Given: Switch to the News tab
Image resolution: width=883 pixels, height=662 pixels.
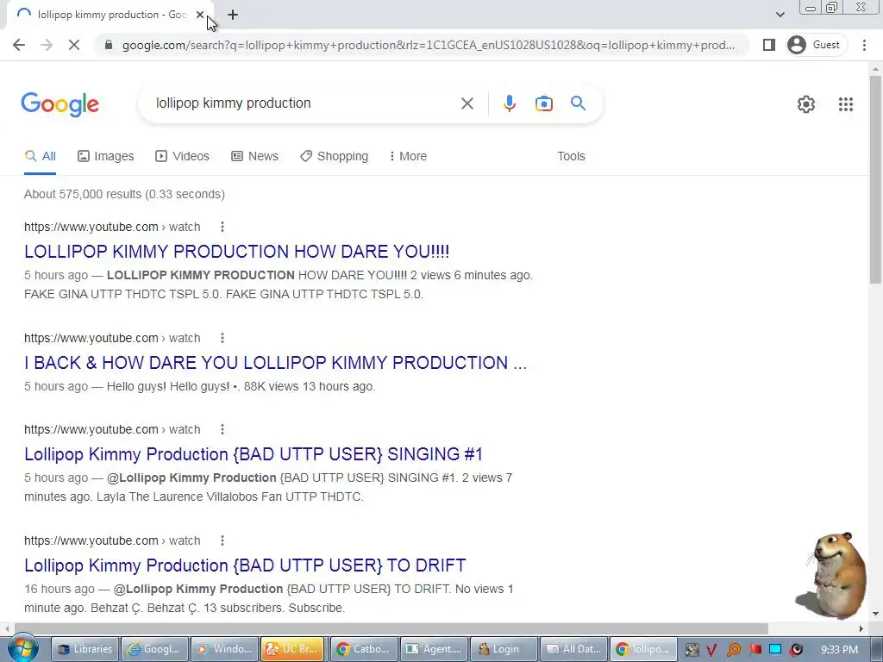Looking at the screenshot, I should coord(254,157).
